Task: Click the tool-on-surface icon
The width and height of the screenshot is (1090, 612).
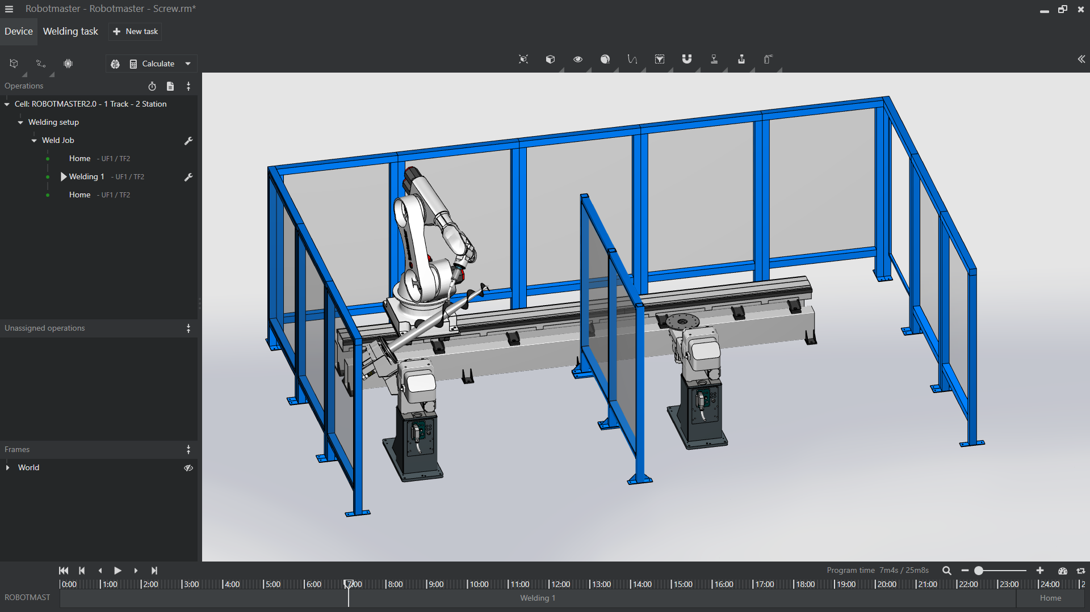Action: click(x=714, y=59)
